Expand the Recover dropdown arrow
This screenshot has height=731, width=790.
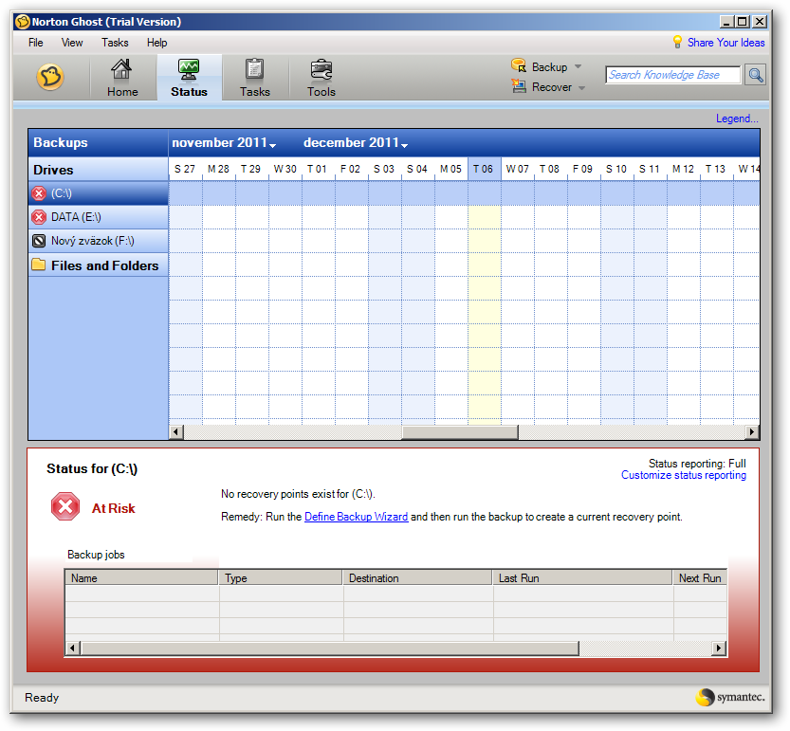(x=581, y=87)
